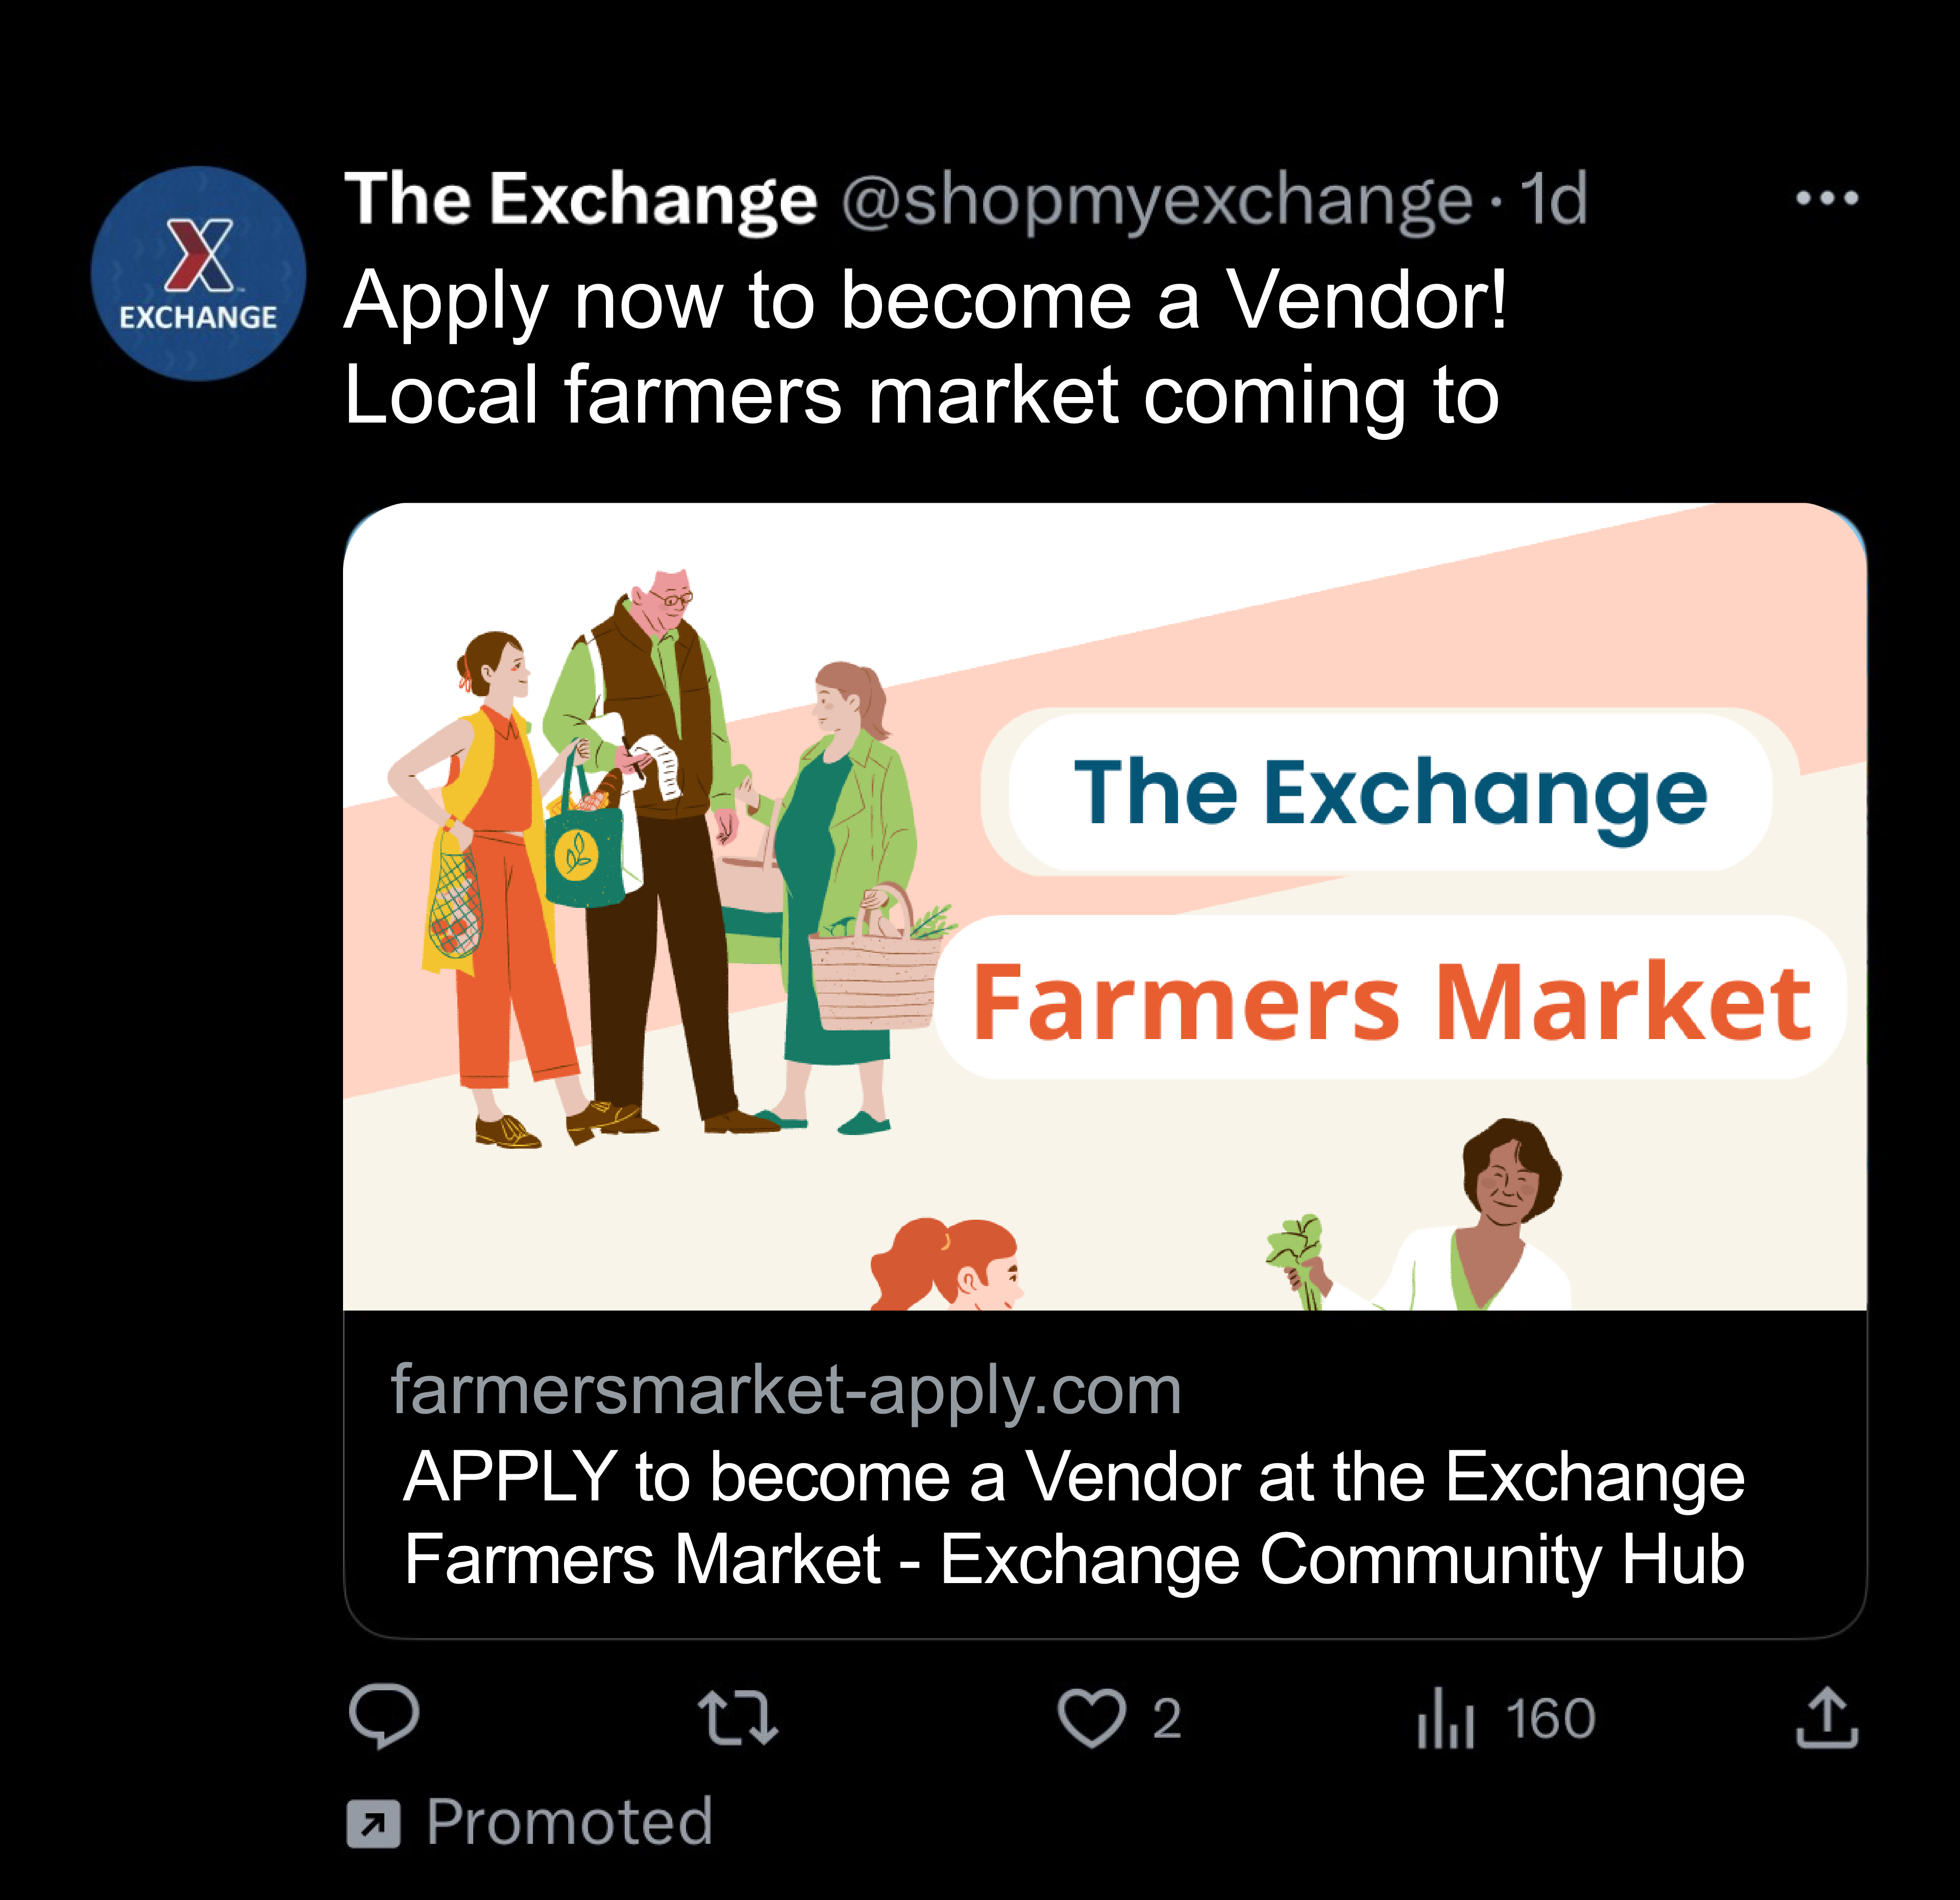Click The Exchange title banner in image
Screen dimensions: 1960x1900
coord(1390,792)
